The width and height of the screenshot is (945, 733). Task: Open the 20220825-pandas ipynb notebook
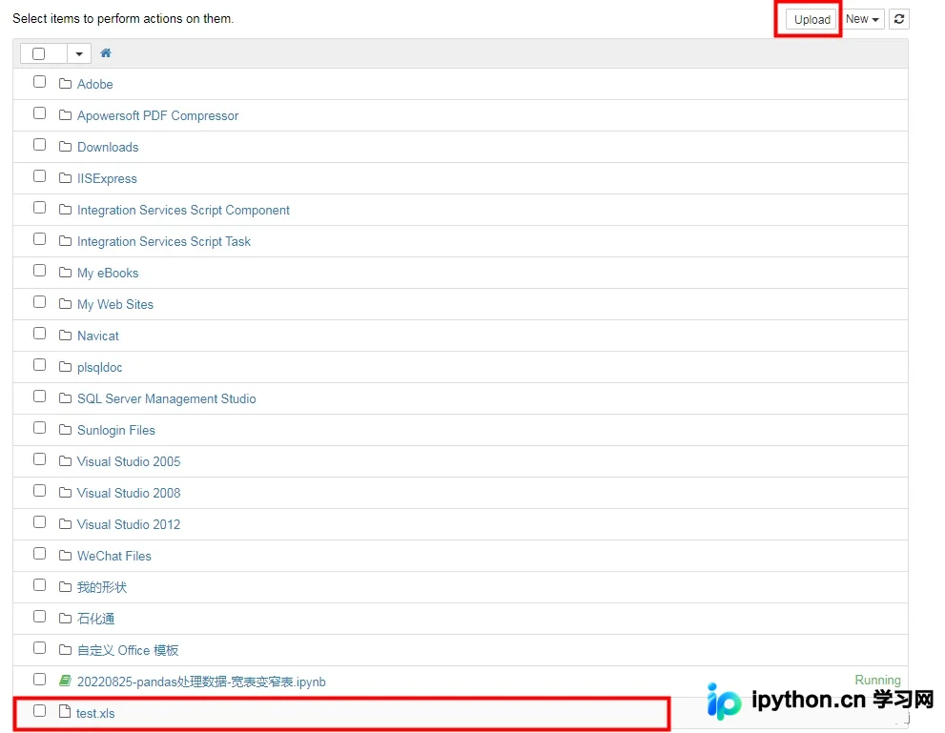tap(201, 682)
